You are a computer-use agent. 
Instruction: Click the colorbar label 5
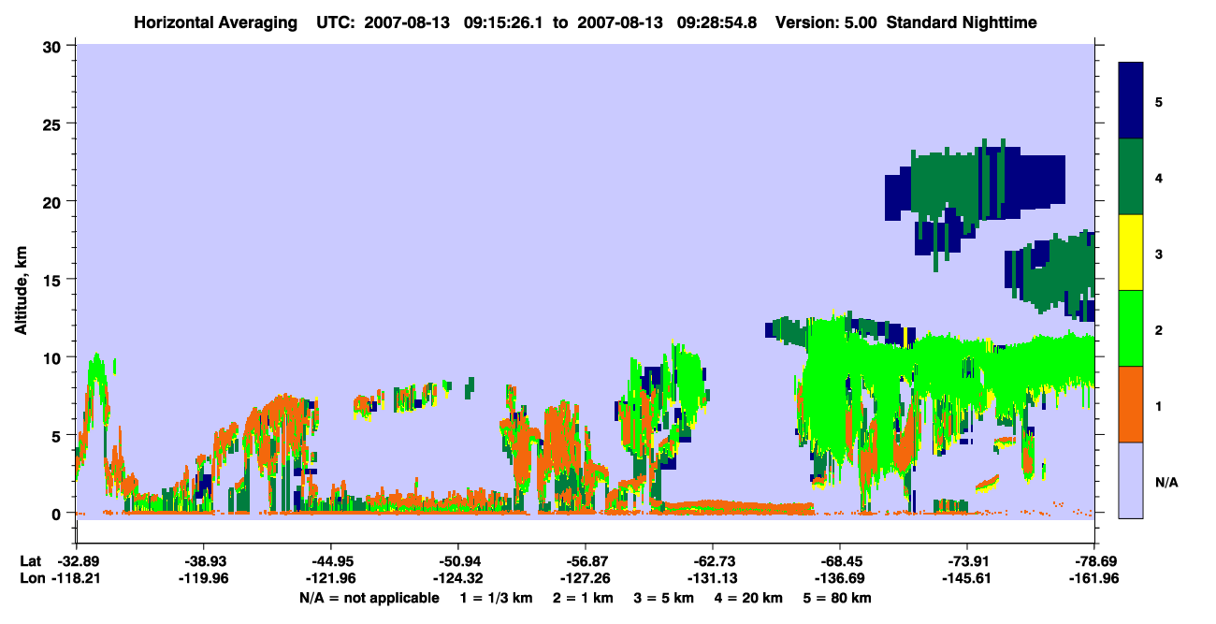(x=1159, y=101)
